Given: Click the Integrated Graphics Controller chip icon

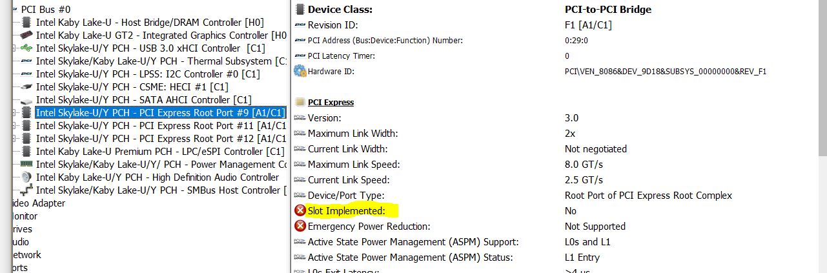Looking at the screenshot, I should click(26, 35).
